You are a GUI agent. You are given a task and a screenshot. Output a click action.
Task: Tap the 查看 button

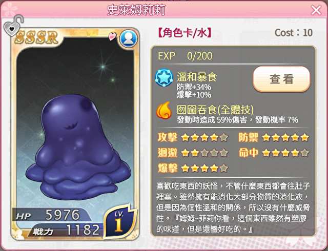click(x=281, y=79)
